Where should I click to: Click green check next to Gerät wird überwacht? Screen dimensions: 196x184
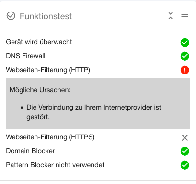(185, 43)
